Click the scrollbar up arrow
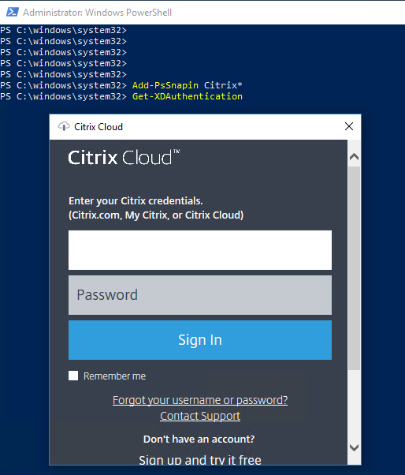 (x=354, y=157)
